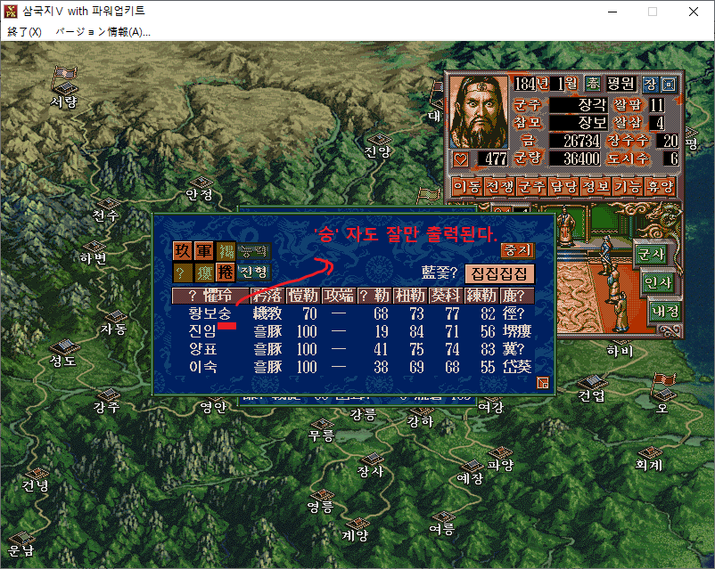This screenshot has width=715, height=569.
Task: Click the food value 36400
Action: click(574, 159)
